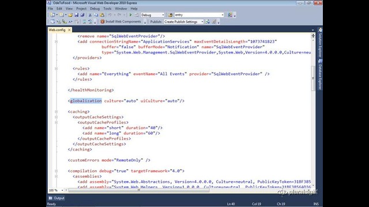This screenshot has width=369, height=207.
Task: Click the second icon in the second toolbar row
Action: (58, 22)
